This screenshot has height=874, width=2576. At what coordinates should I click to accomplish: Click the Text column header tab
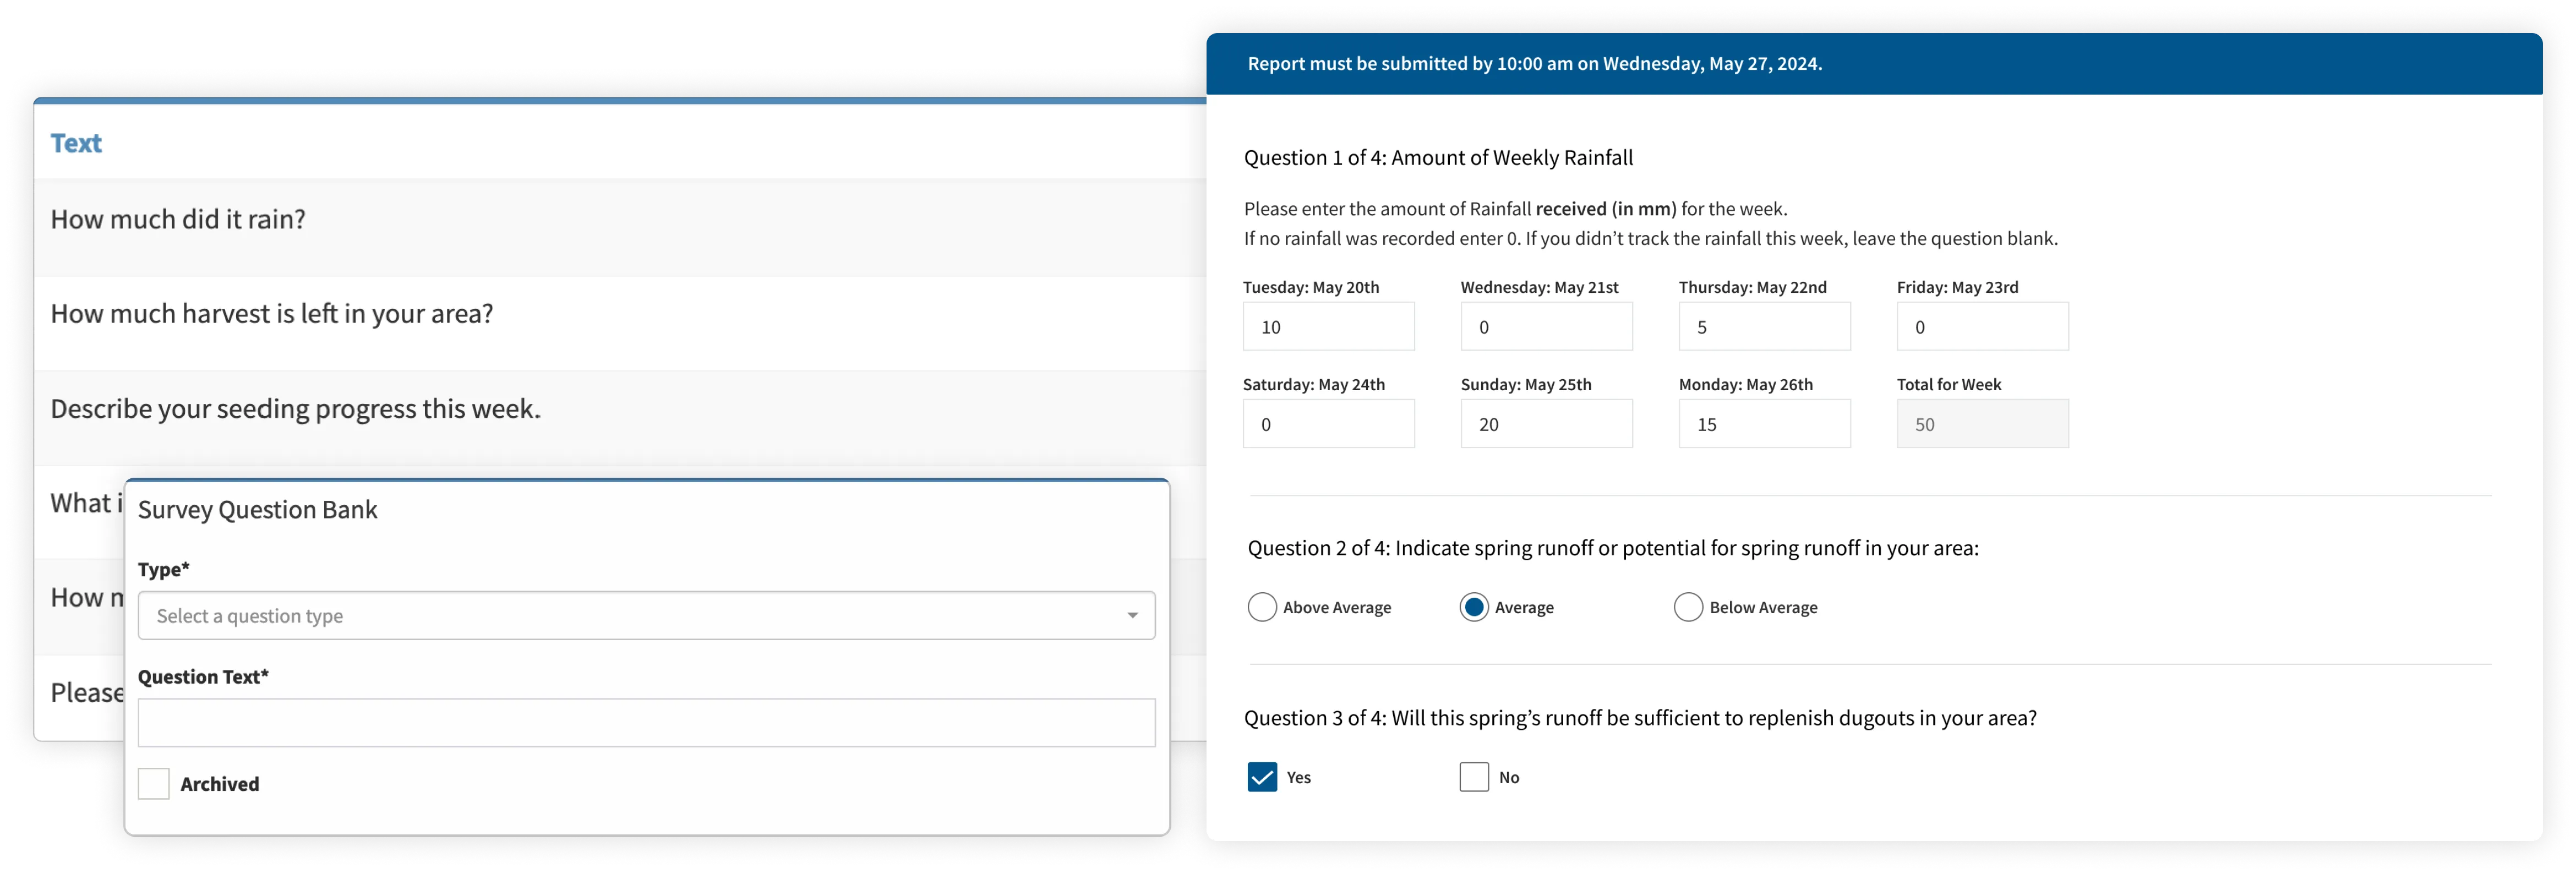[x=76, y=143]
